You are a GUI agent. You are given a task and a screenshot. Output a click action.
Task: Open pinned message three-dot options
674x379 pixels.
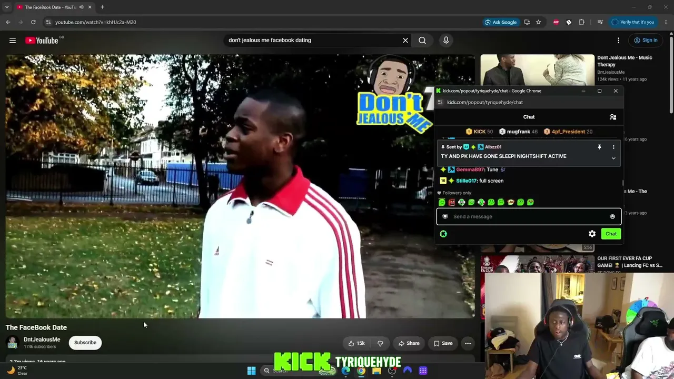coord(613,147)
